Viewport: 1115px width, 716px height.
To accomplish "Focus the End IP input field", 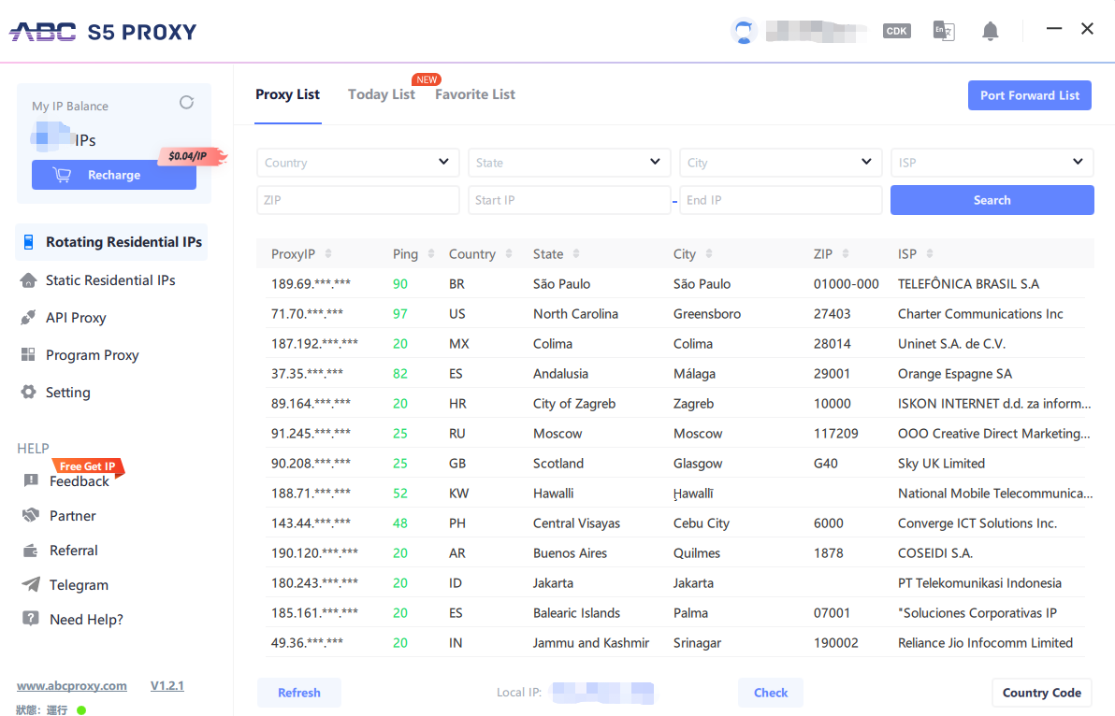I will [x=781, y=200].
